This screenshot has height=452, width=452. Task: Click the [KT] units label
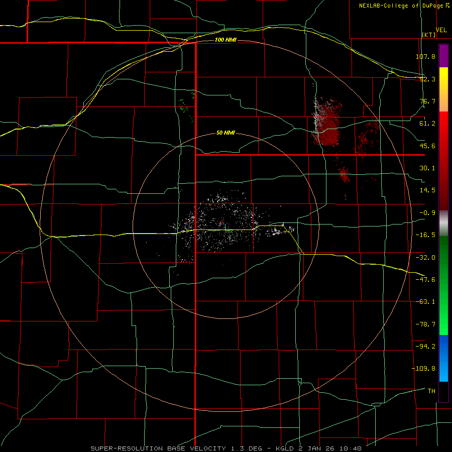click(429, 35)
